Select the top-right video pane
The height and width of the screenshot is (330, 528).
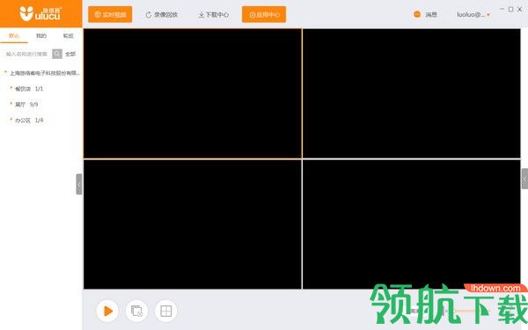click(412, 93)
